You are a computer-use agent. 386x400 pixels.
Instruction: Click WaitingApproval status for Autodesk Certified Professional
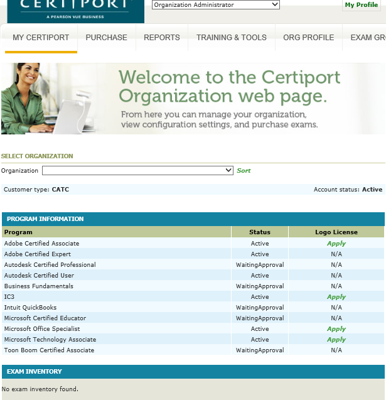pyautogui.click(x=260, y=265)
